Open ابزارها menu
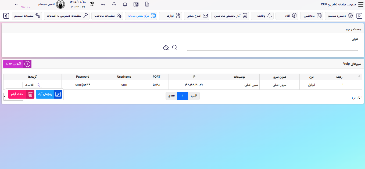Image resolution: width=365 pixels, height=169 pixels. point(171,16)
